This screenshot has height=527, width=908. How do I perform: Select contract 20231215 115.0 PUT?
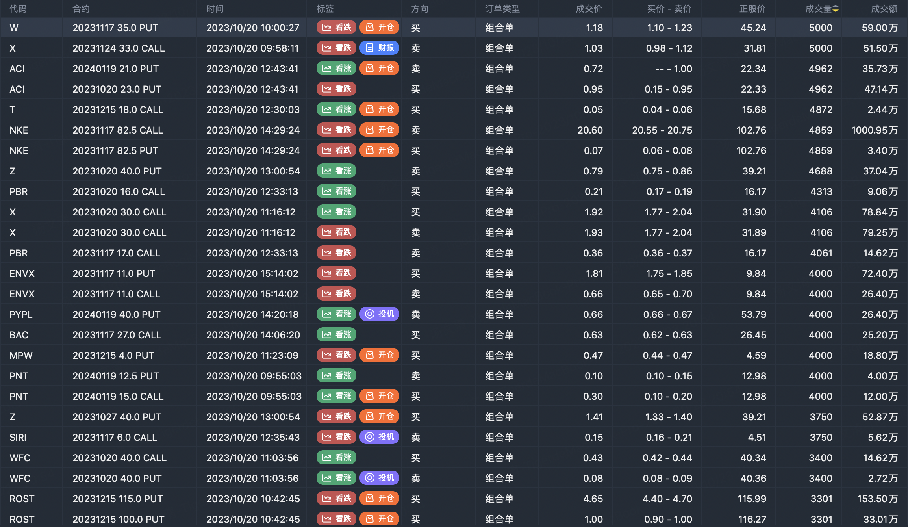pos(118,499)
